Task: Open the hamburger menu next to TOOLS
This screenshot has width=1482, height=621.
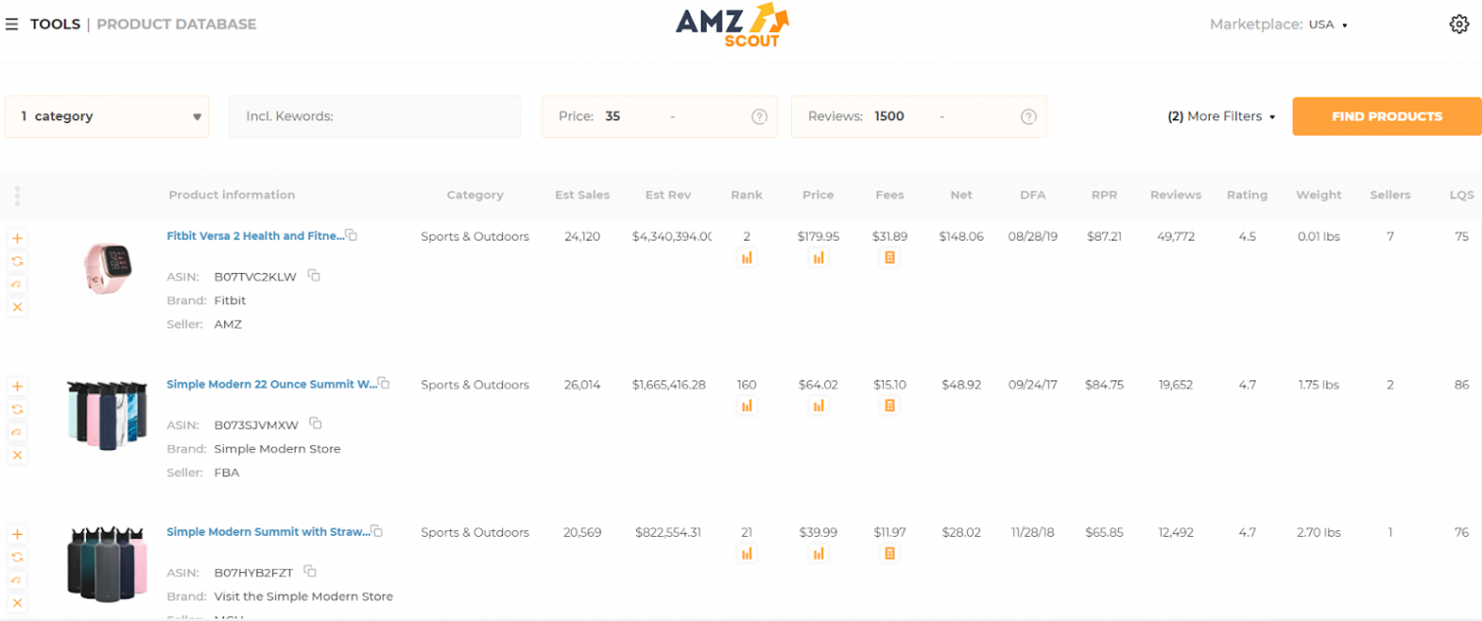Action: pos(12,24)
